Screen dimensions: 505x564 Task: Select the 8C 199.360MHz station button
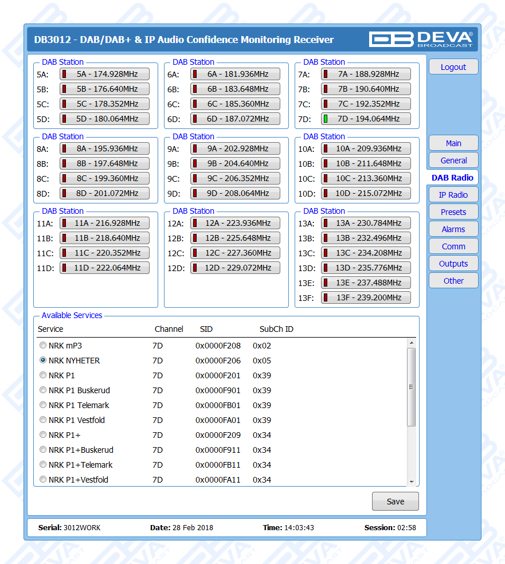tap(104, 179)
